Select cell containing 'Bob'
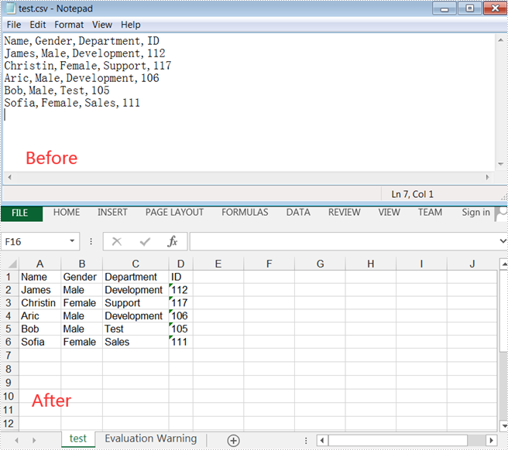 (x=39, y=329)
